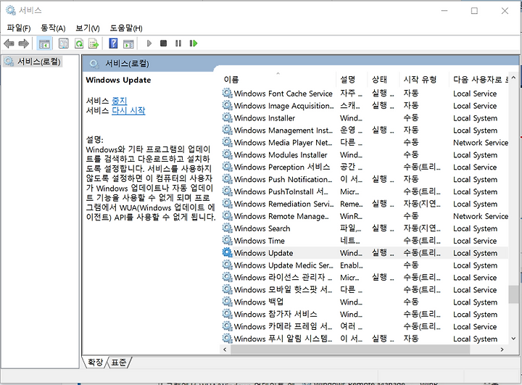
Task: Click the gear icon of Windows Font Cache Service
Action: click(227, 93)
